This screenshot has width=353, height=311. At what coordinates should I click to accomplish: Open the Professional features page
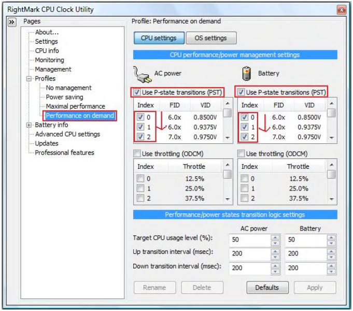point(64,153)
